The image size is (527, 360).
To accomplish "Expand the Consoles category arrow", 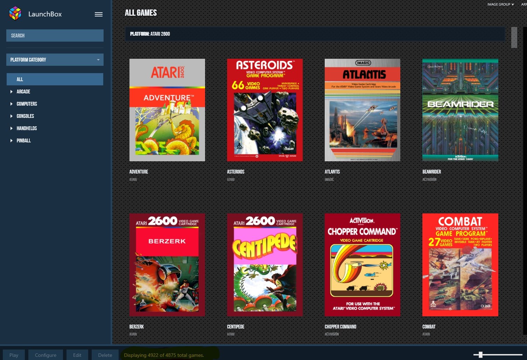I will 12,116.
